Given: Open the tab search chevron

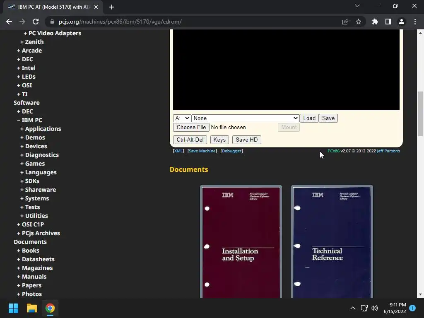Looking at the screenshot, I should pyautogui.click(x=357, y=6).
